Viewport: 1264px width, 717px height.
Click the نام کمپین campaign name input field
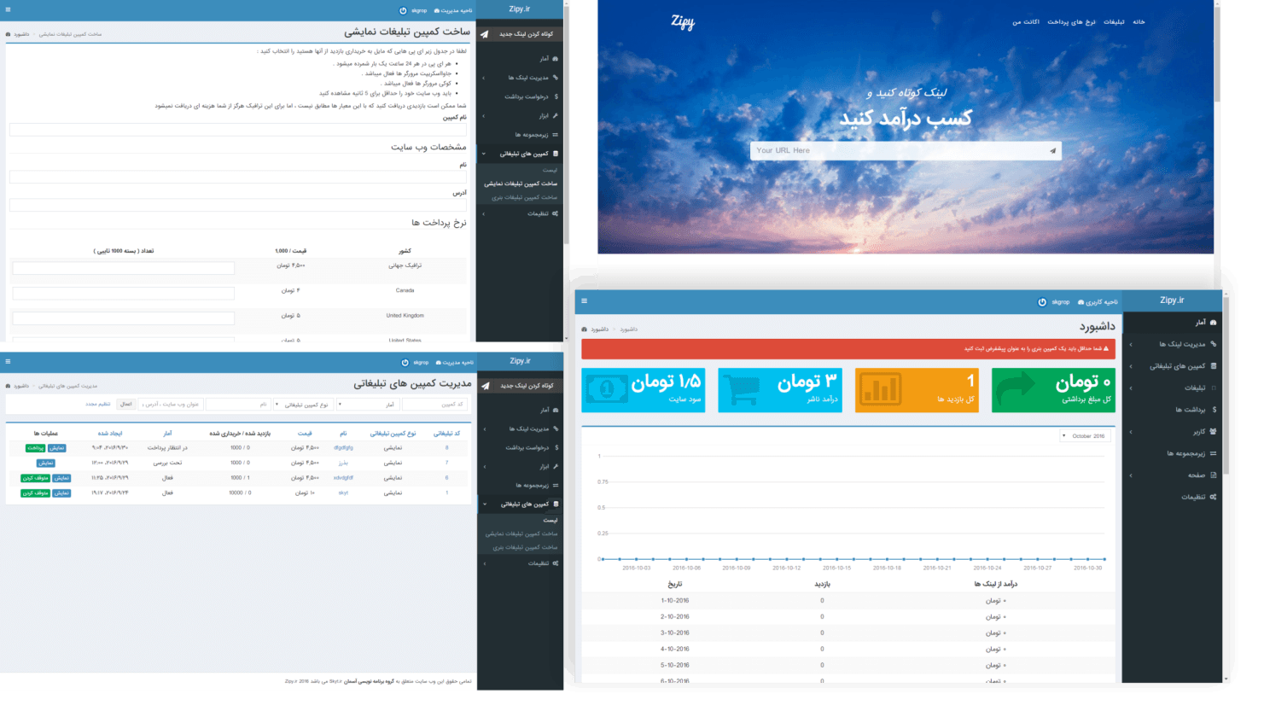click(x=238, y=130)
